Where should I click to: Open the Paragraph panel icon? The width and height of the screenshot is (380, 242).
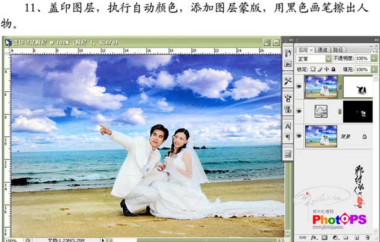pos(288,137)
